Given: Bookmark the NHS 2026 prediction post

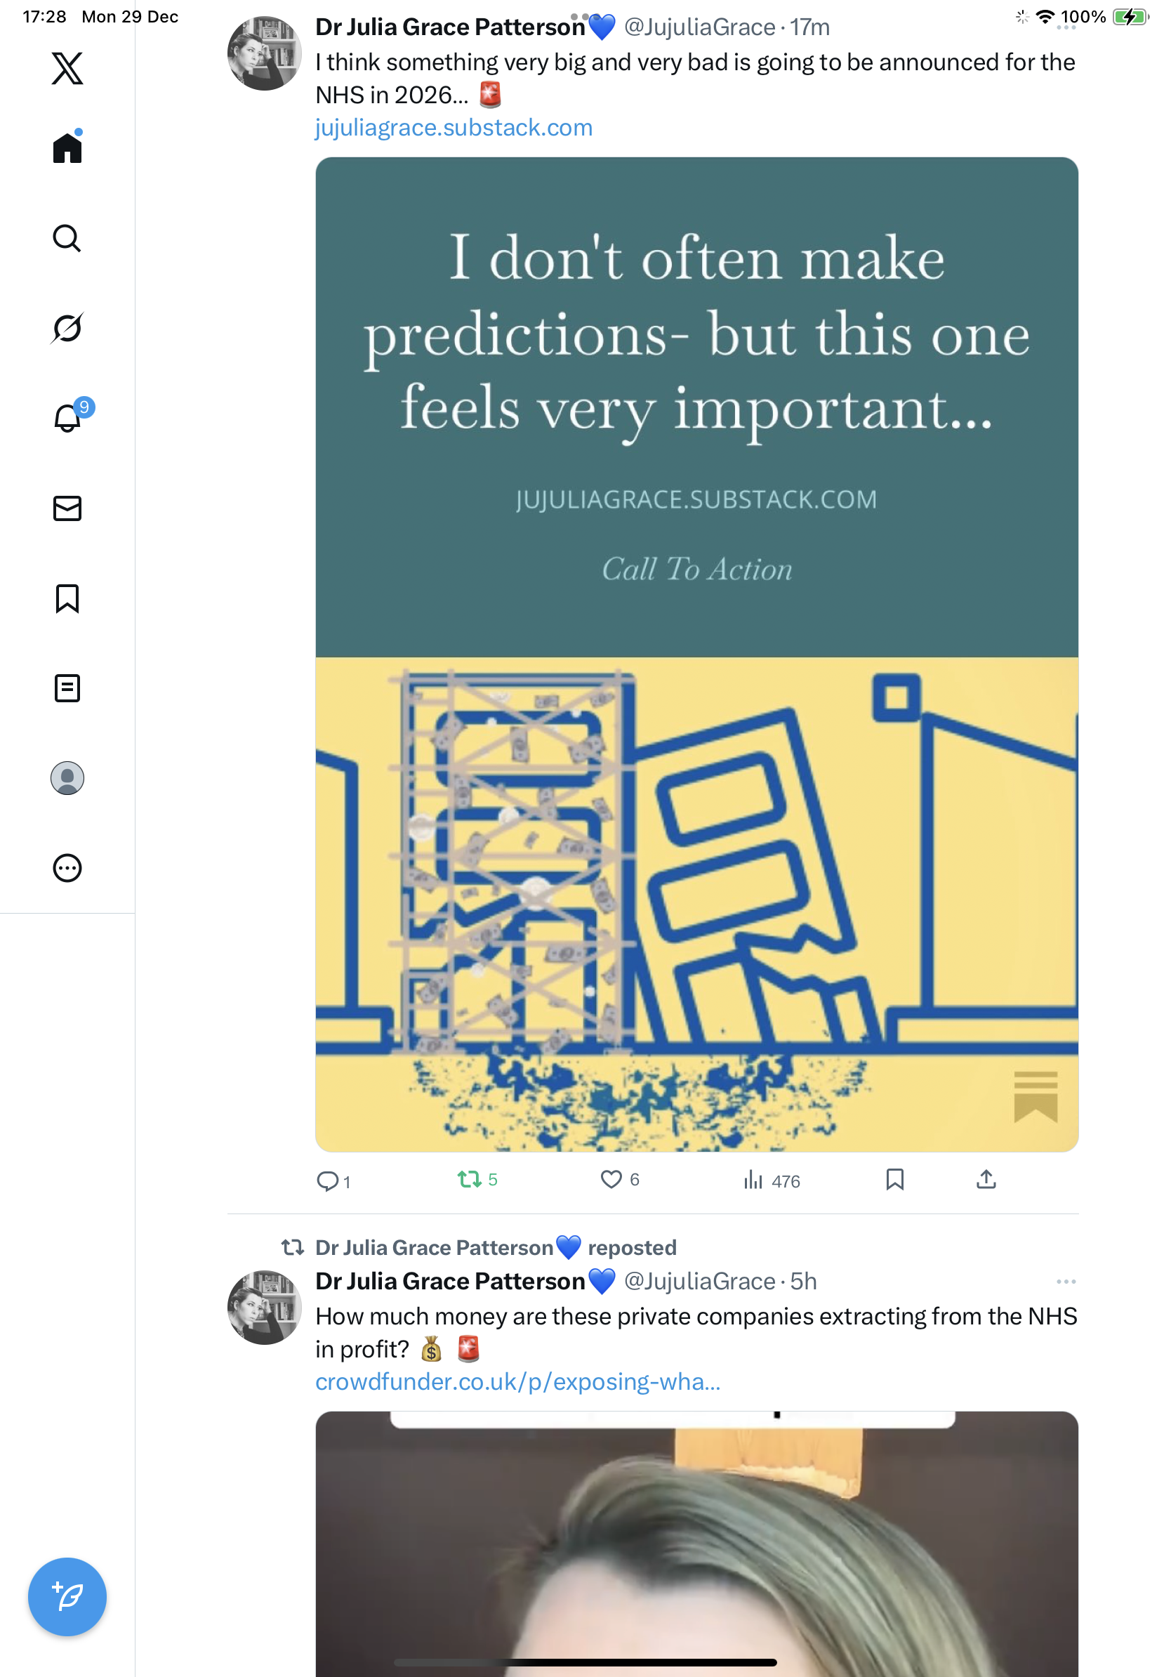Looking at the screenshot, I should (x=894, y=1179).
